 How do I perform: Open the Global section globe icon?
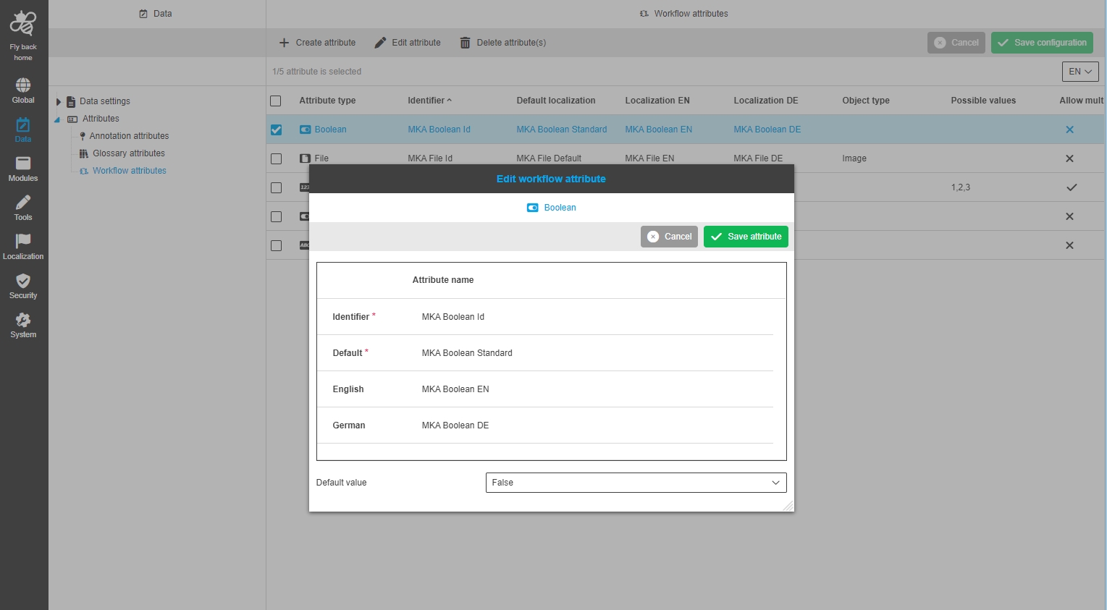[23, 85]
